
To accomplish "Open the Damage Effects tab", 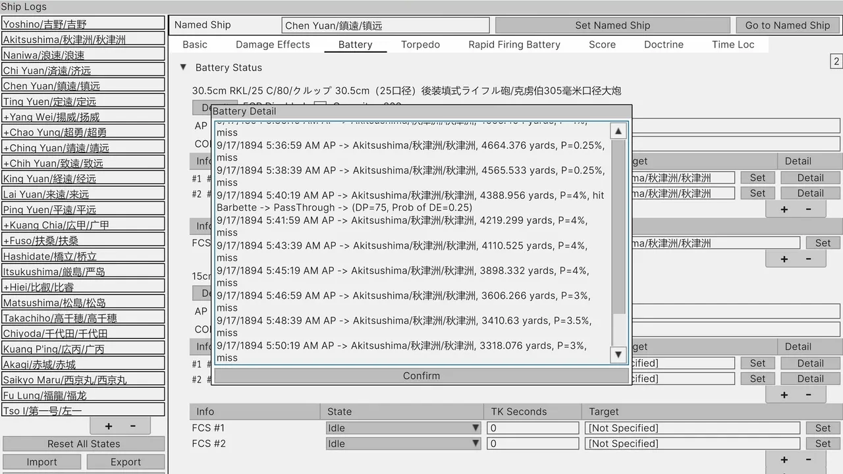I will click(273, 45).
